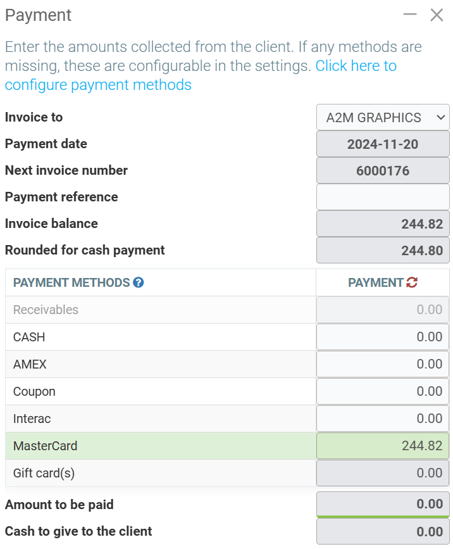Click the Invoice balance value field
Viewport: 453px width, 549px height.
[383, 224]
